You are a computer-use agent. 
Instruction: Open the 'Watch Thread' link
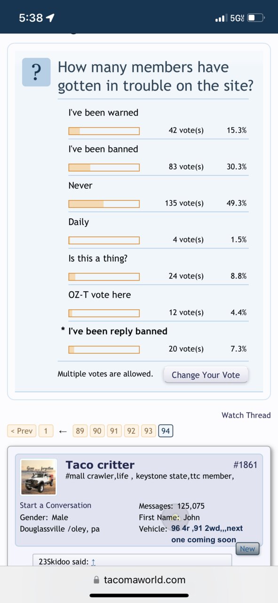click(246, 415)
